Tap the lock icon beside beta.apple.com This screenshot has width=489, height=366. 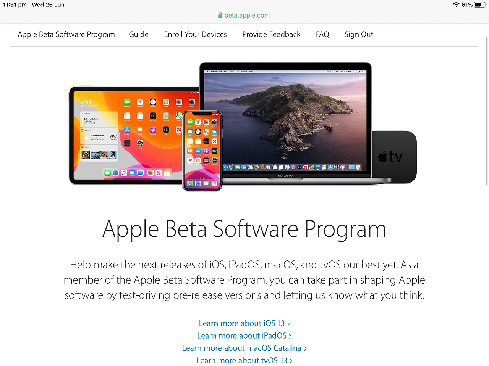click(x=220, y=15)
